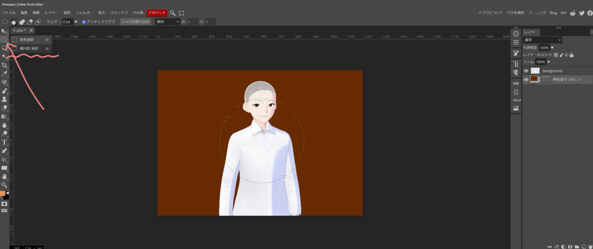Toggle visibility of the 単色塗りつぶし1 layer

526,80
